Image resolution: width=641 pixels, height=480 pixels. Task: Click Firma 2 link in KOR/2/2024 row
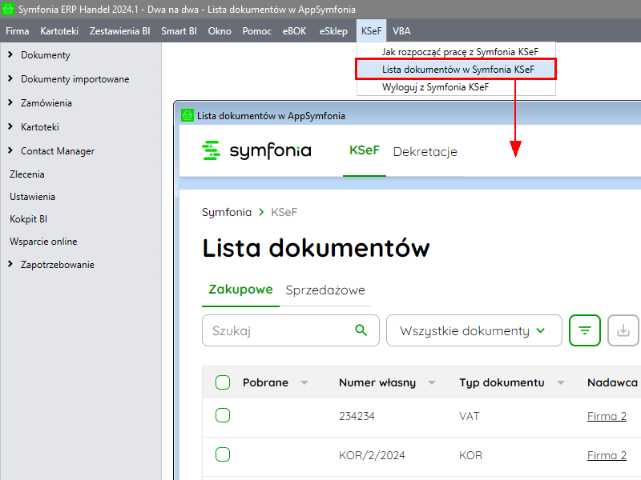(x=607, y=455)
